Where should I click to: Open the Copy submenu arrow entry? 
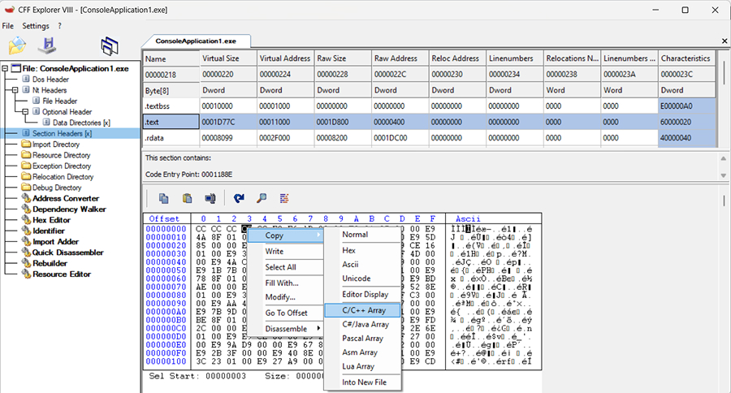pyautogui.click(x=285, y=235)
